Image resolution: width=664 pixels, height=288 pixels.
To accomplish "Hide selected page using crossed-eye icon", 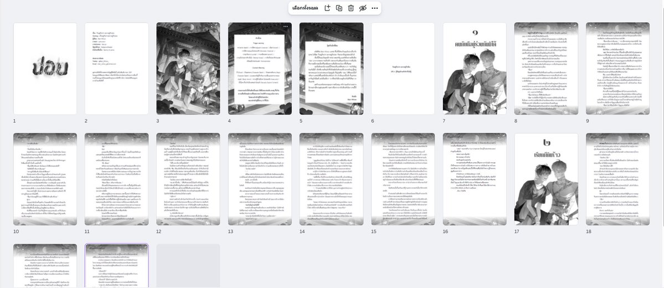I will (x=363, y=8).
